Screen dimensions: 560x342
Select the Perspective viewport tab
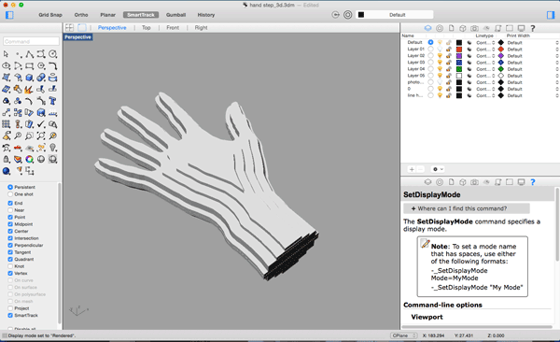pyautogui.click(x=112, y=27)
